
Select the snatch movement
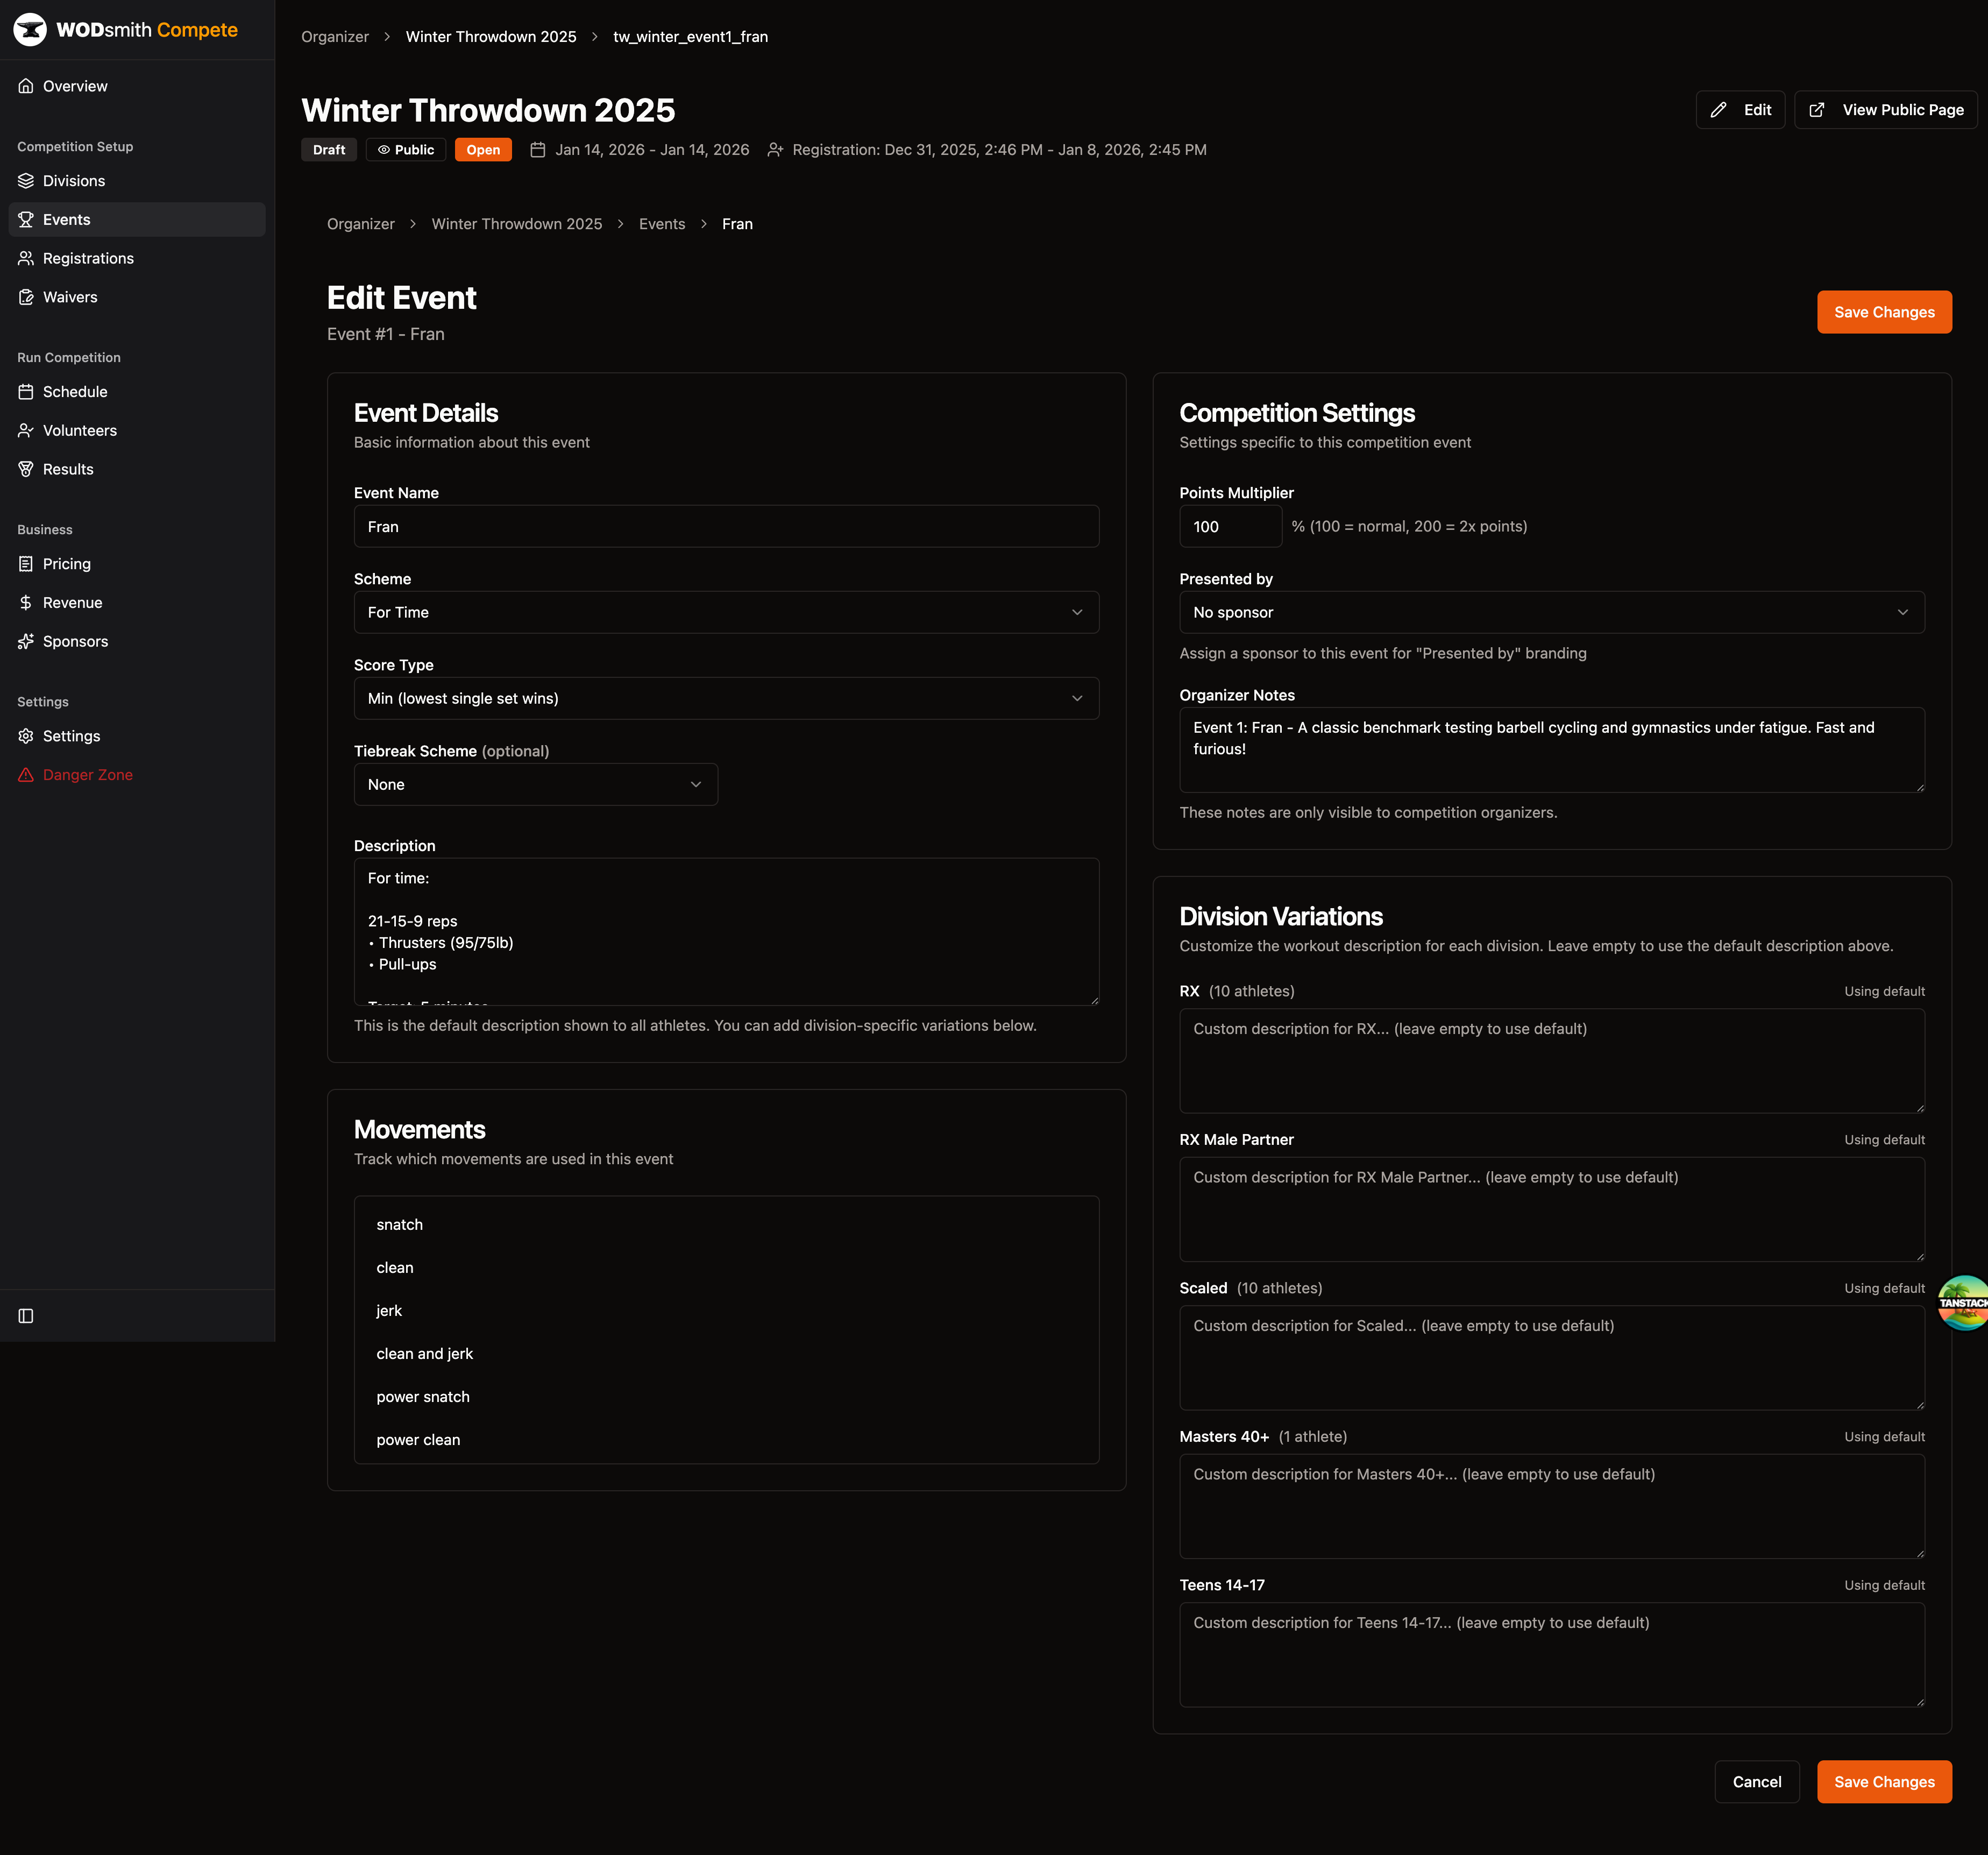tap(726, 1225)
